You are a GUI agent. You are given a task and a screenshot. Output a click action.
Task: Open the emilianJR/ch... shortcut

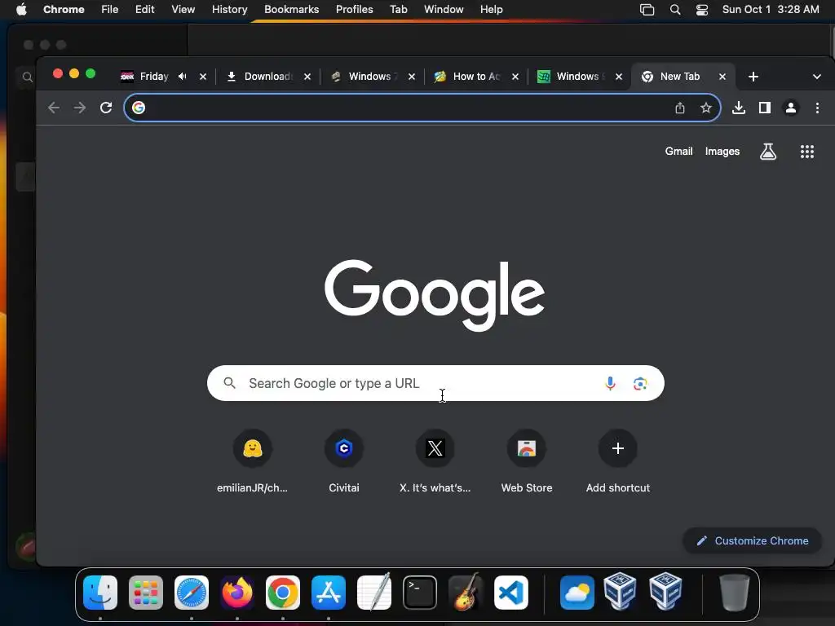coord(253,461)
